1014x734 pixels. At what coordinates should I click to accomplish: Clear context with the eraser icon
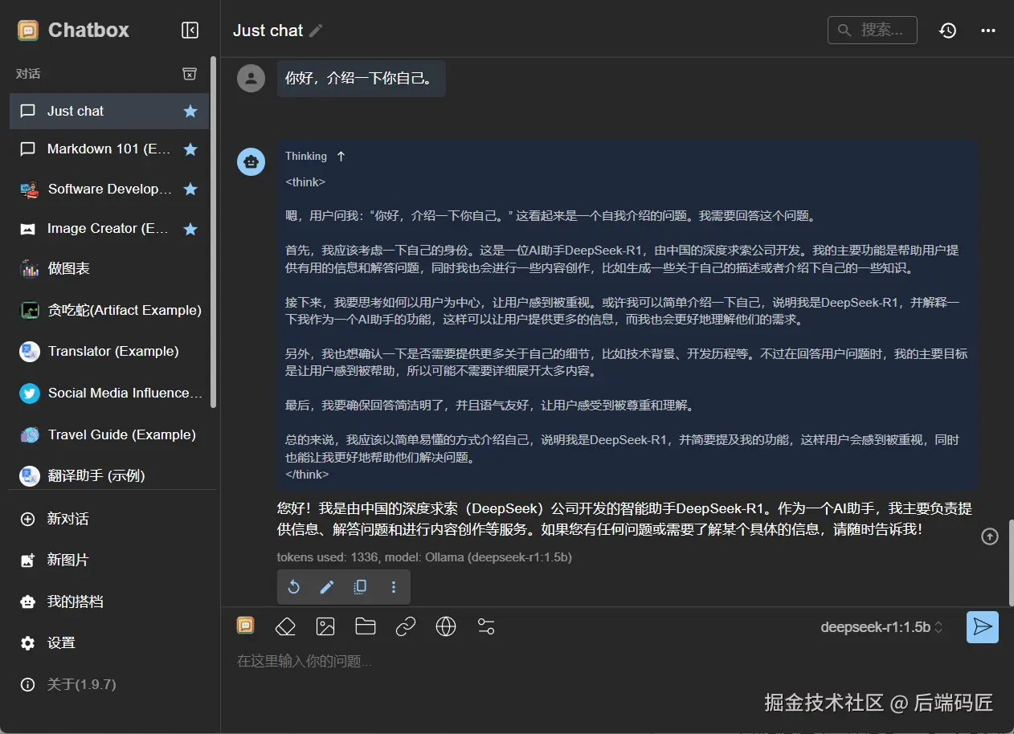click(x=285, y=626)
